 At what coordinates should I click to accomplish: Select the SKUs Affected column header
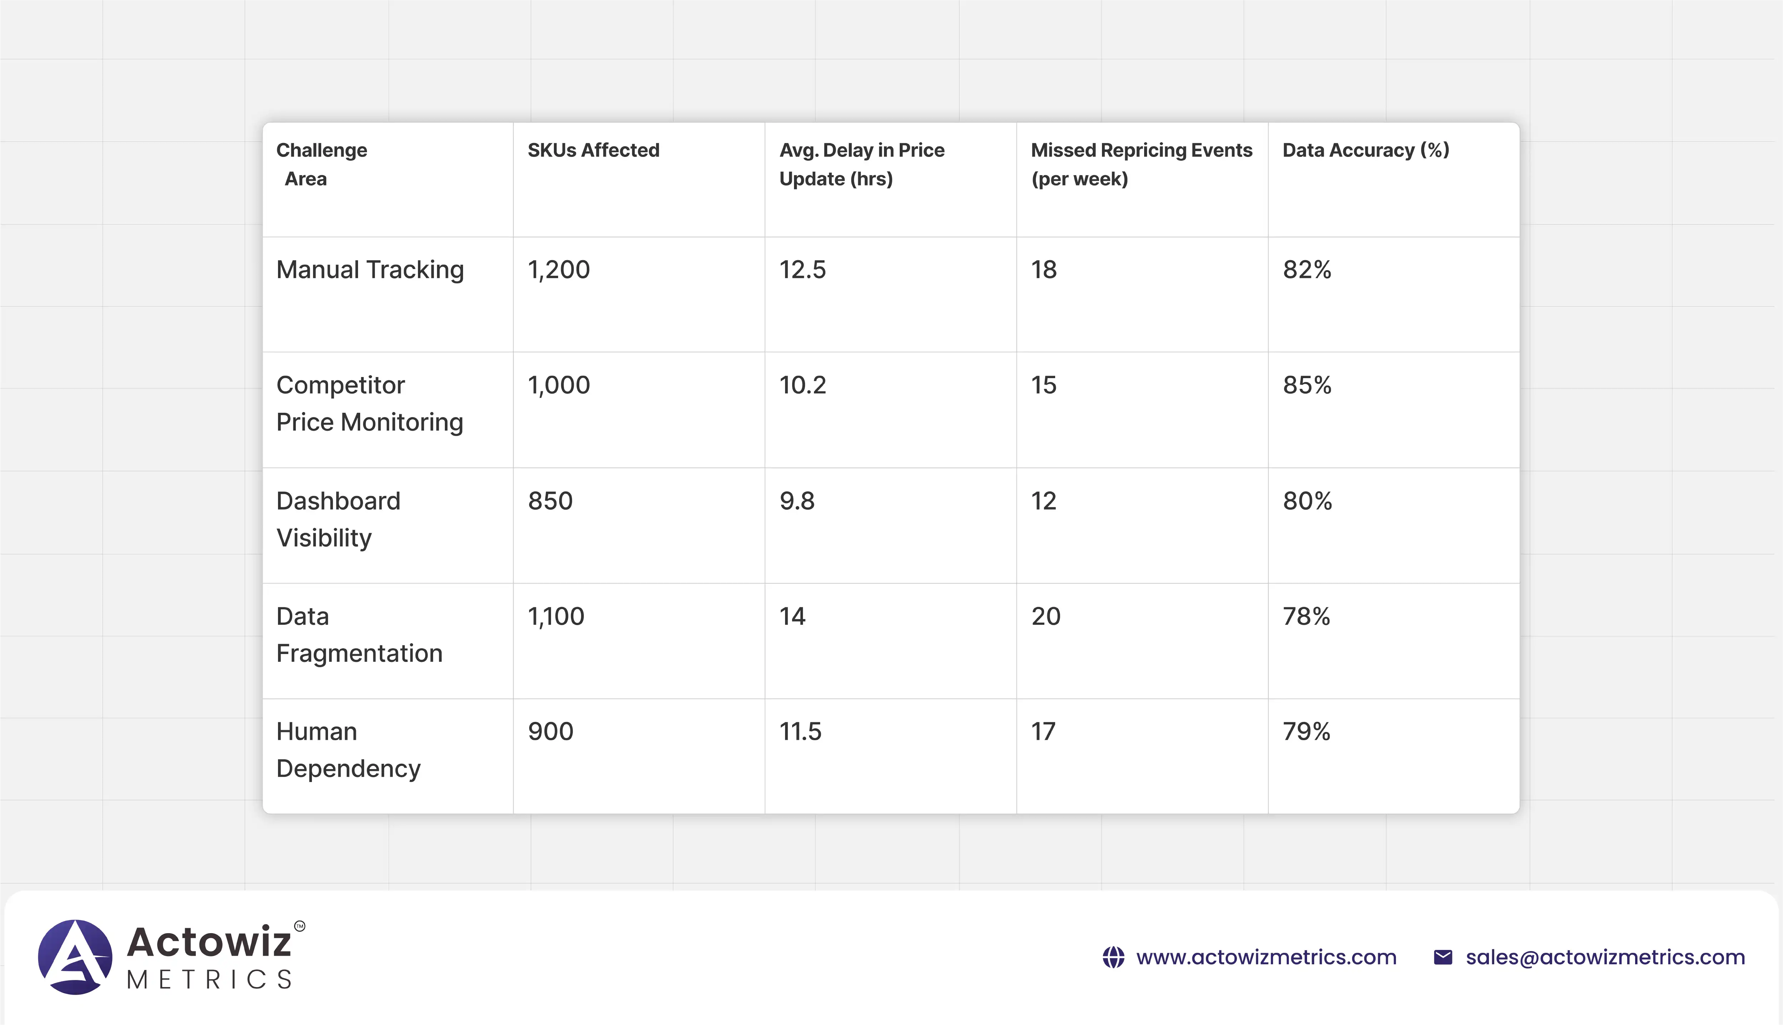point(593,150)
